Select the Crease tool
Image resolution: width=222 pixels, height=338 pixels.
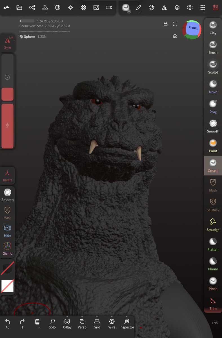pos(213,166)
